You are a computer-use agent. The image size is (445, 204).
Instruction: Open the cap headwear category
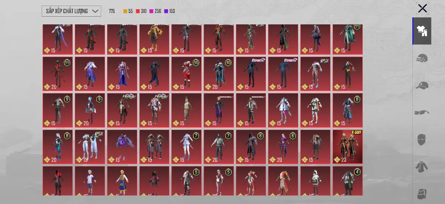tap(422, 86)
